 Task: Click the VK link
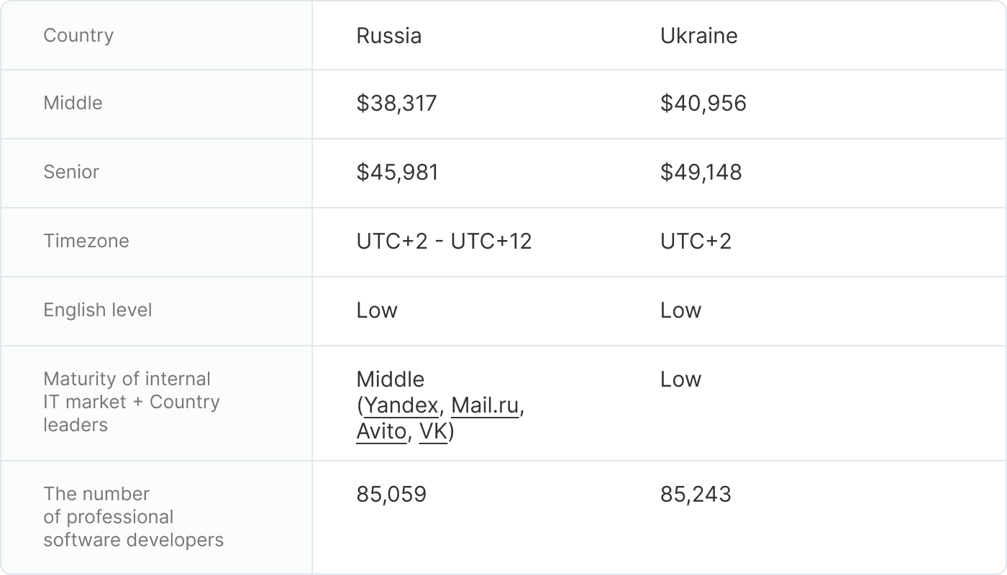[433, 433]
